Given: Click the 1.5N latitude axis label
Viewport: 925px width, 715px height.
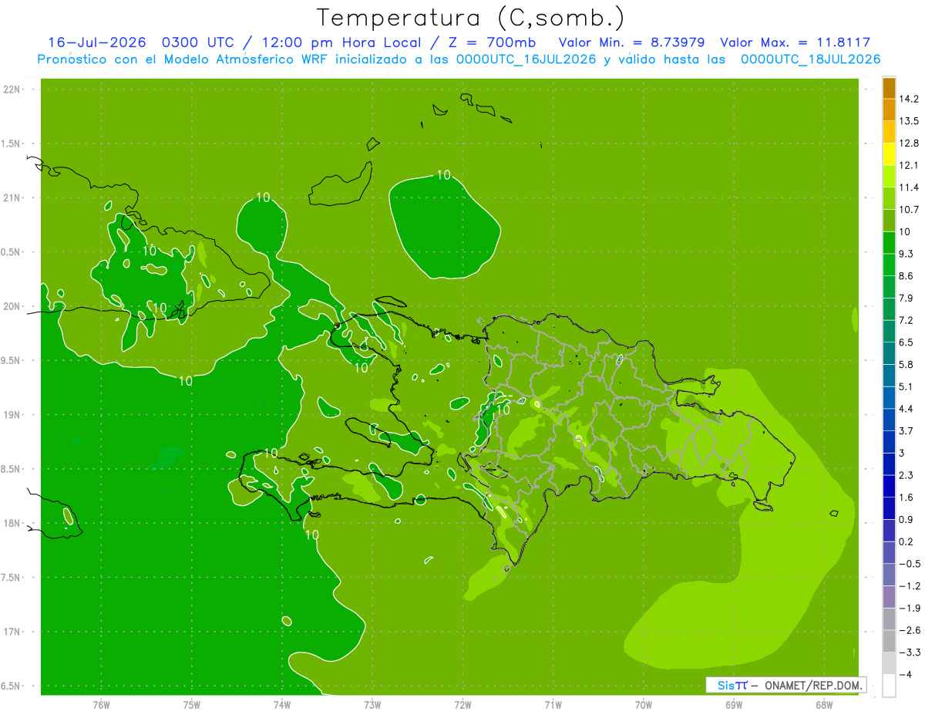Looking at the screenshot, I should [12, 144].
